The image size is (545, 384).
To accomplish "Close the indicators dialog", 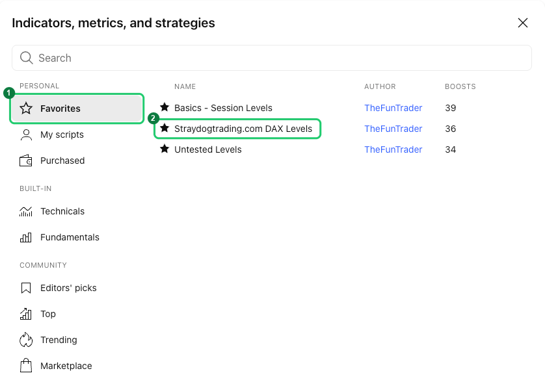I will (522, 23).
